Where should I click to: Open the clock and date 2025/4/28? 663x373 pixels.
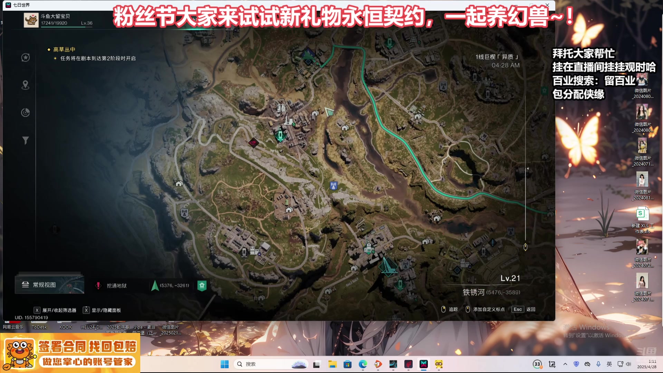pyautogui.click(x=647, y=364)
